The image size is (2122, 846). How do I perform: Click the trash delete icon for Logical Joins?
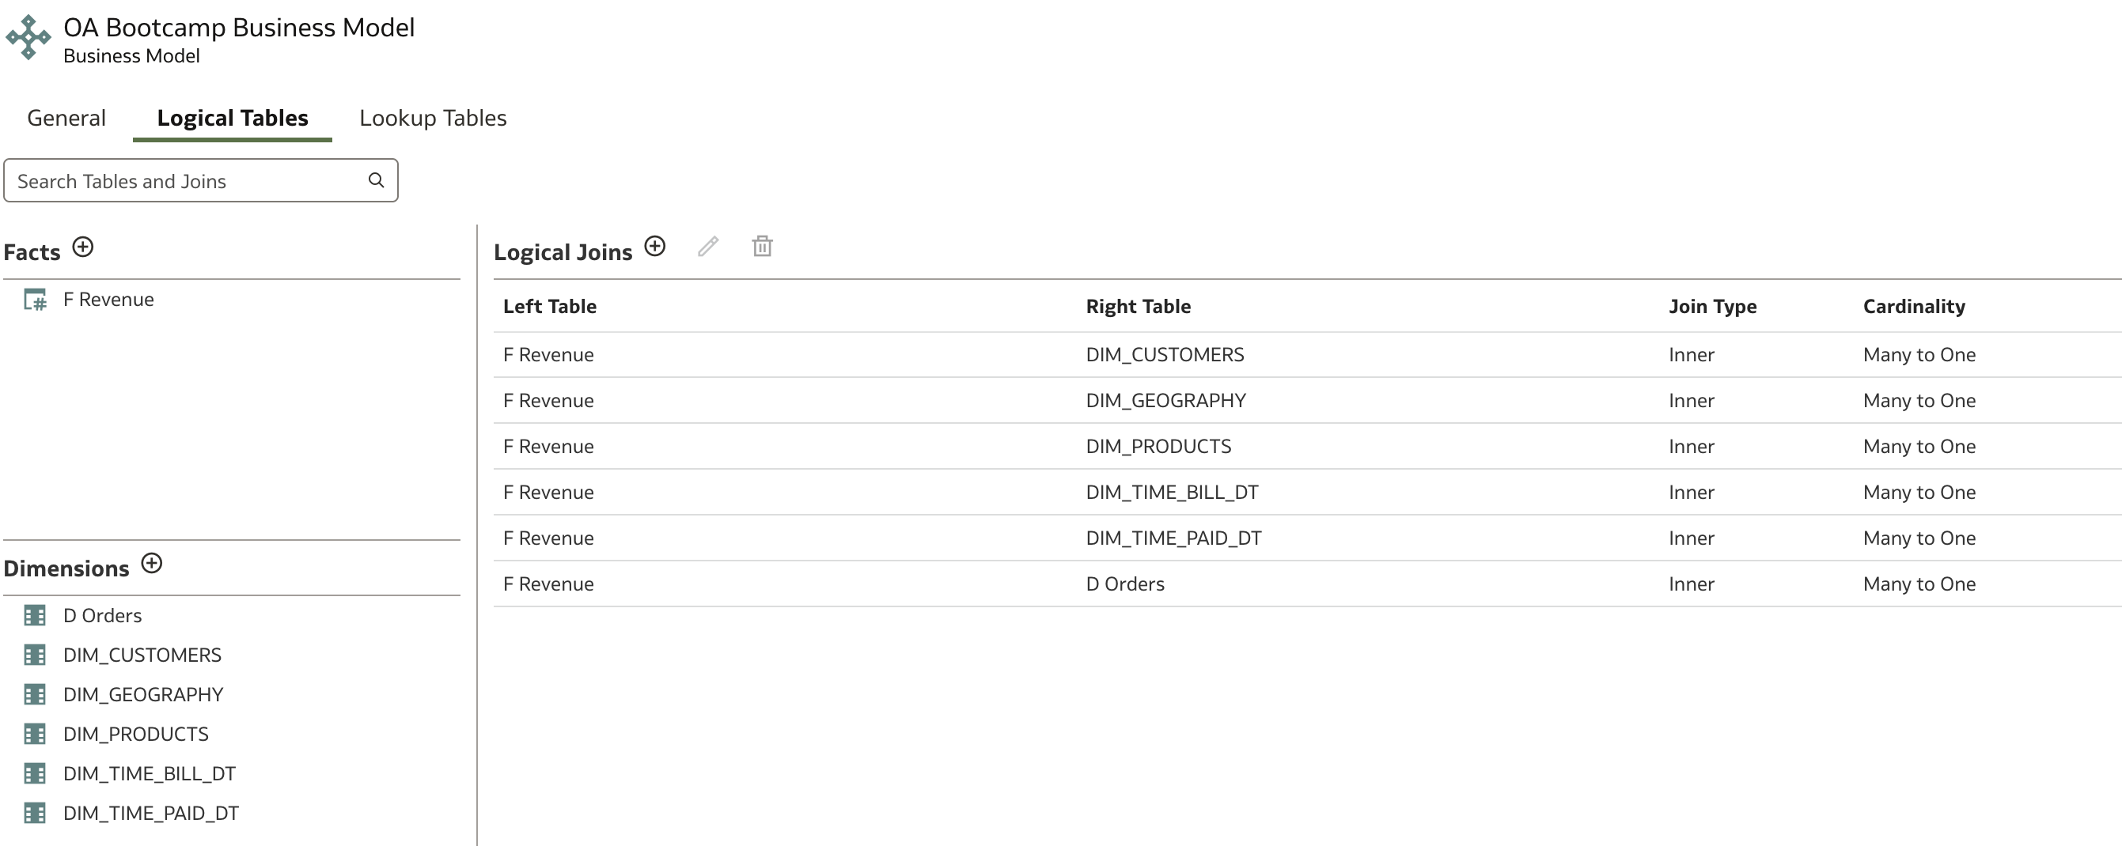(763, 246)
